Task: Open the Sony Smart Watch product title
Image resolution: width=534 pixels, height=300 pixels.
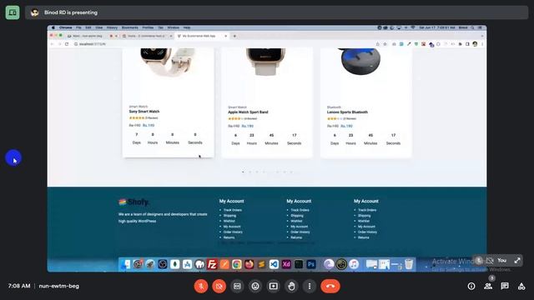Action: (144, 112)
